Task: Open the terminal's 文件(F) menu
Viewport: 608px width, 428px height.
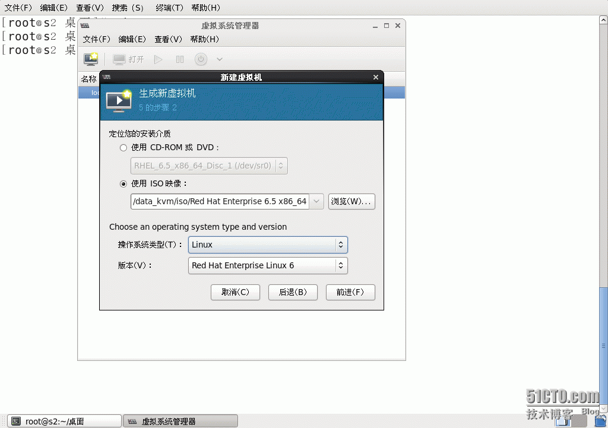Action: (x=18, y=8)
